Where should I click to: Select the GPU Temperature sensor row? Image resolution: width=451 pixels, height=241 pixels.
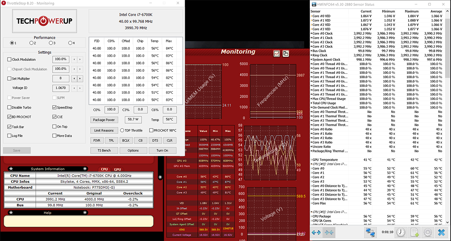pyautogui.click(x=376, y=160)
